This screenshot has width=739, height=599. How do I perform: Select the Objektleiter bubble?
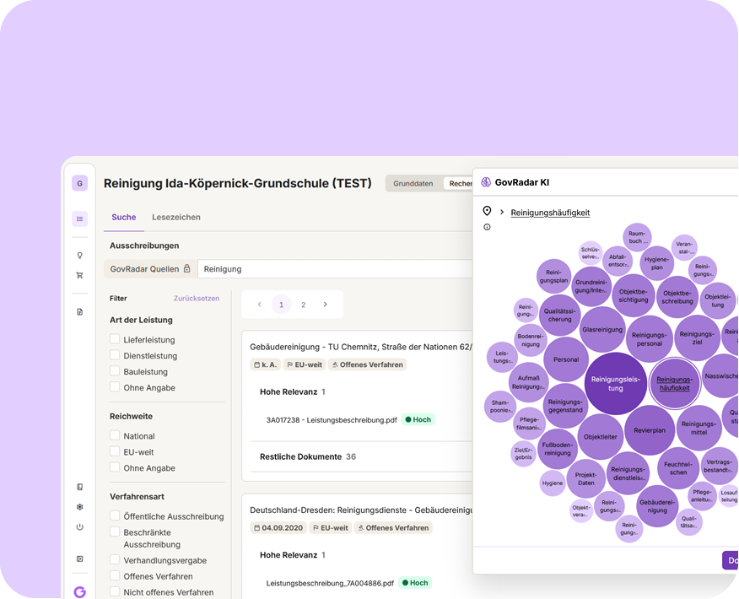(x=600, y=437)
